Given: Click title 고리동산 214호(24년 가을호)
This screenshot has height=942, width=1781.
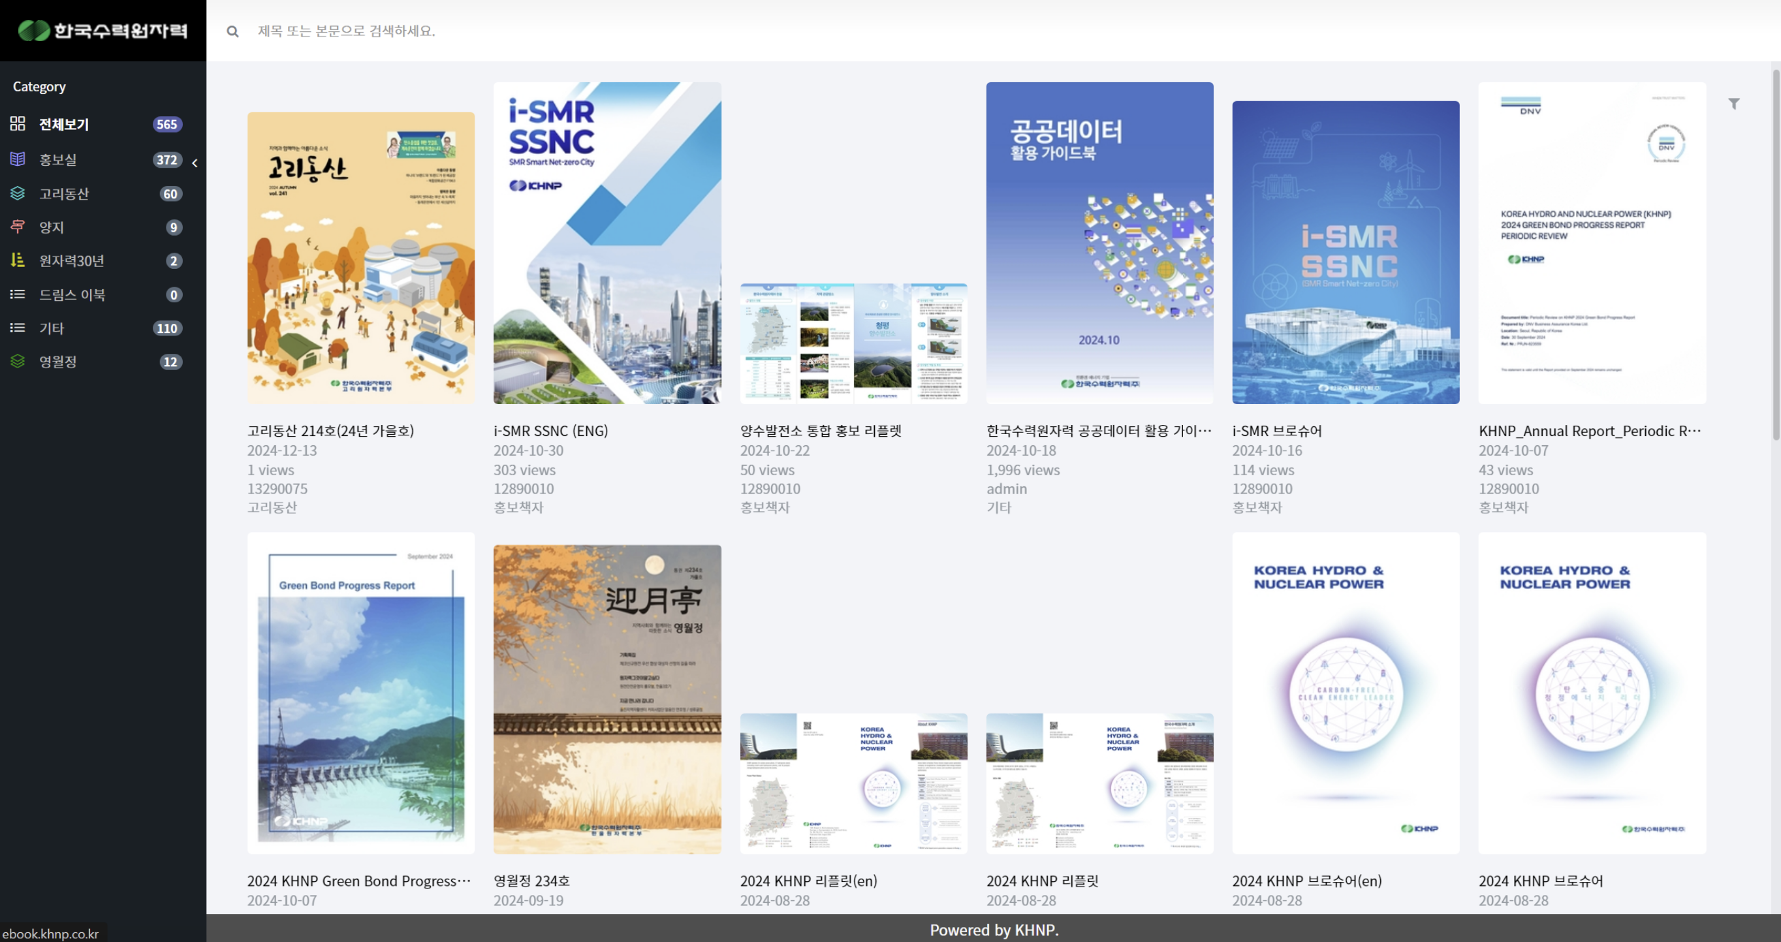Looking at the screenshot, I should click(x=330, y=431).
